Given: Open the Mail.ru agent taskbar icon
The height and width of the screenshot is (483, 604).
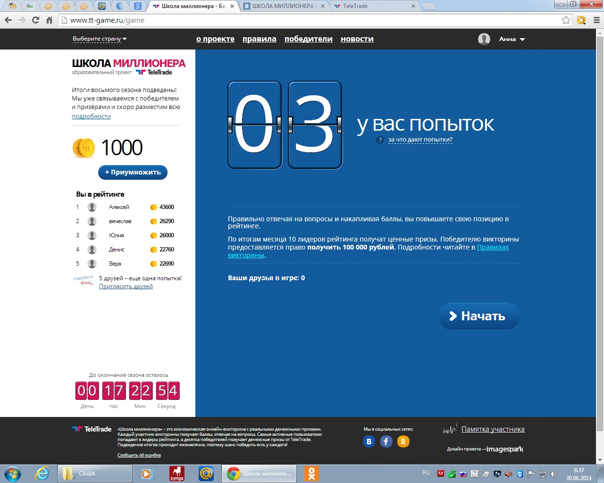Looking at the screenshot, I should click(206, 474).
